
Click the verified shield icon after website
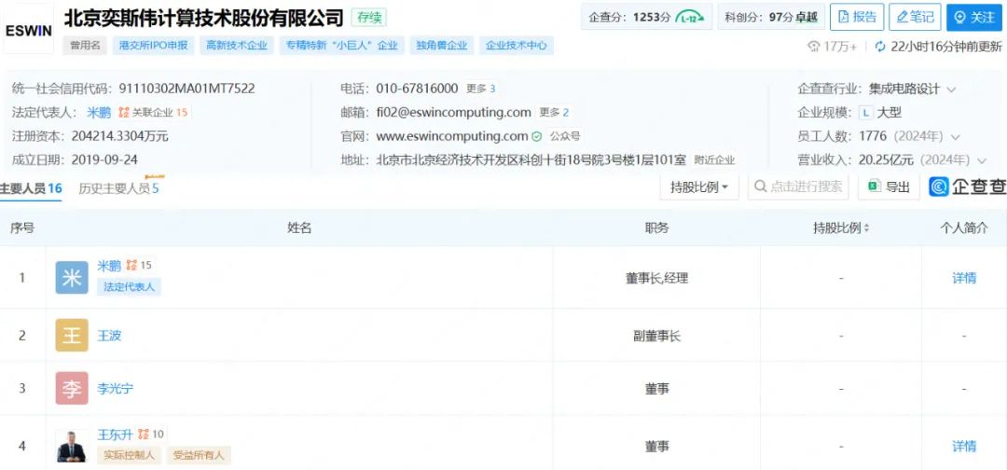(x=537, y=136)
